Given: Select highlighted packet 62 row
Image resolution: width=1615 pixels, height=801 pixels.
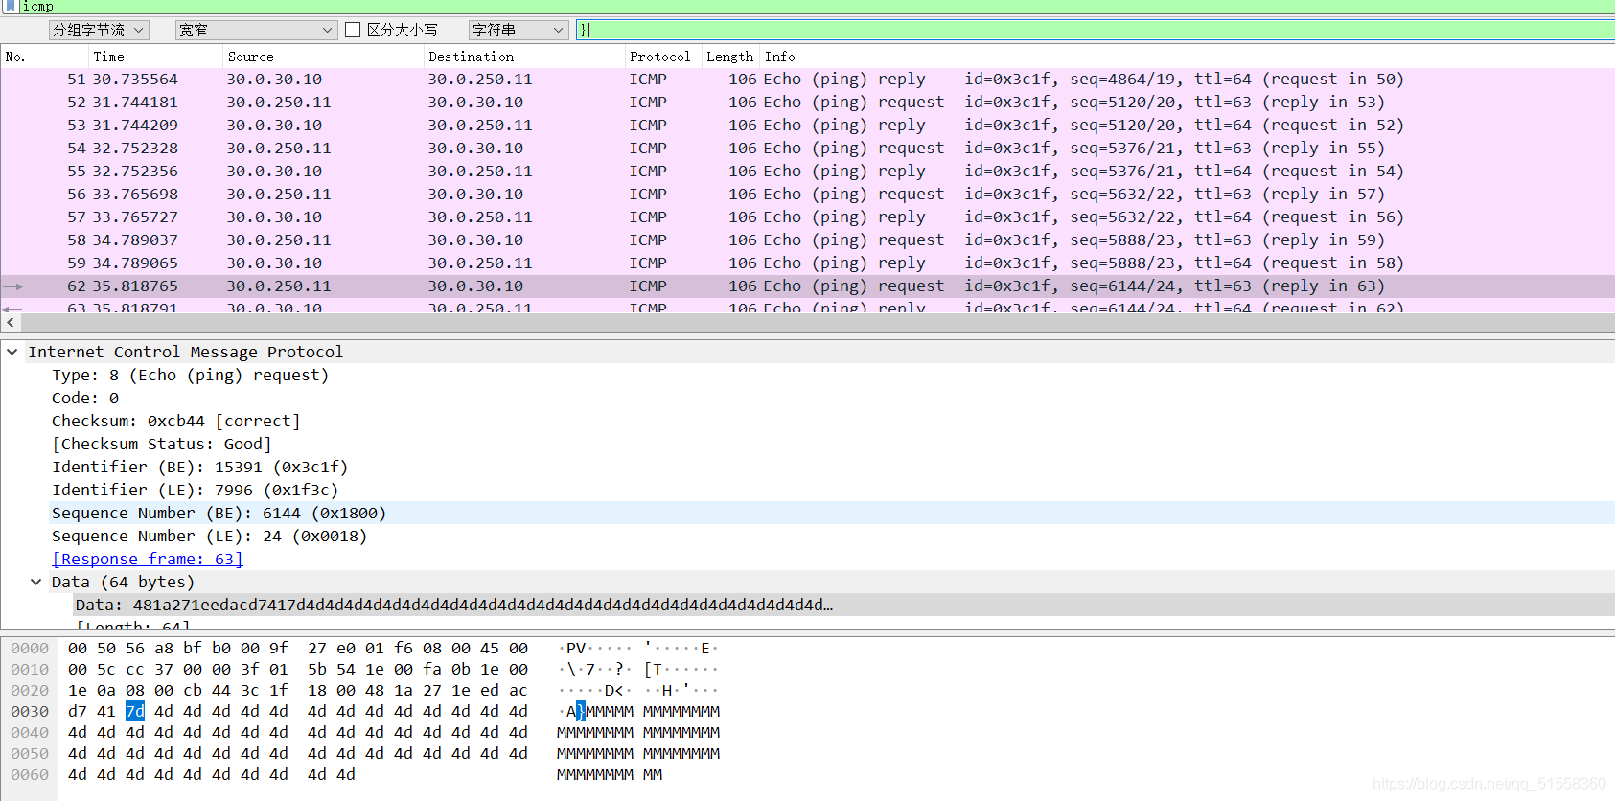Looking at the screenshot, I should 807,286.
